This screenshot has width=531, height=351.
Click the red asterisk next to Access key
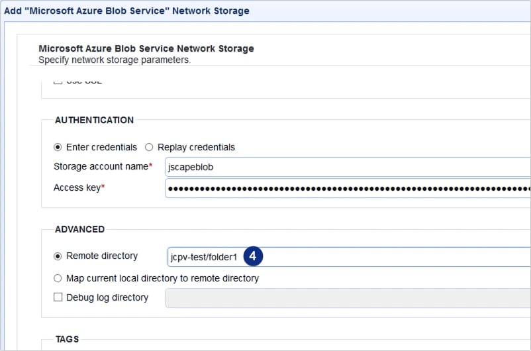(103, 188)
